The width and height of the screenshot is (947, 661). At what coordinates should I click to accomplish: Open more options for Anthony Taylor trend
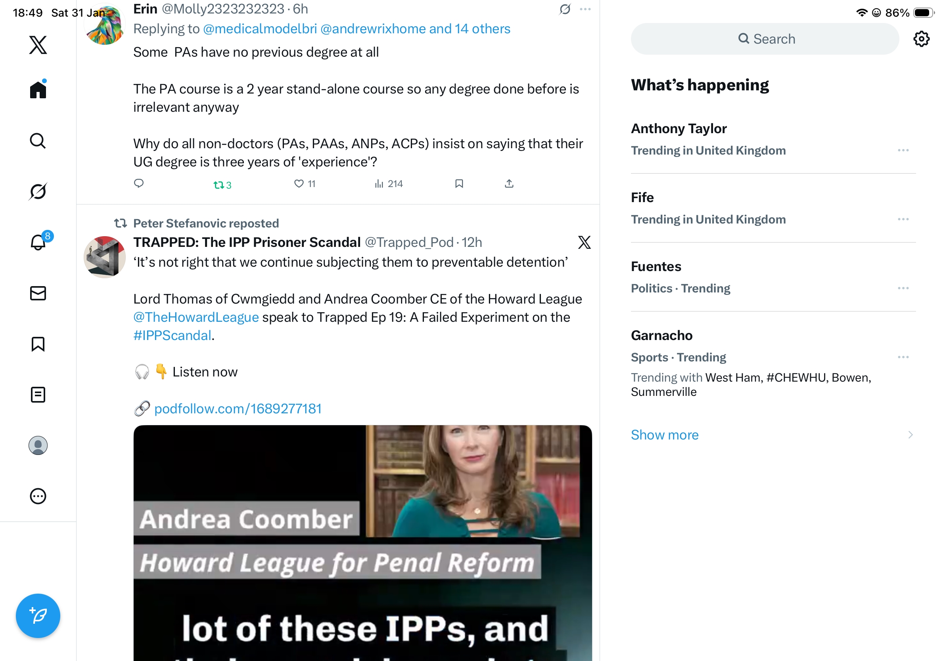[903, 151]
